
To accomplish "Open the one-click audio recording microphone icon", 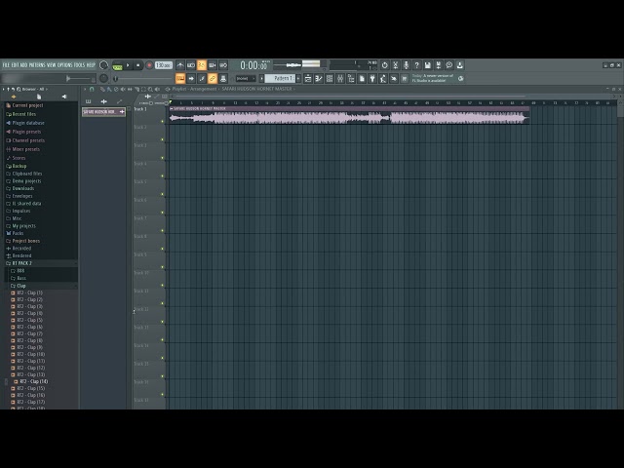I will [x=406, y=65].
